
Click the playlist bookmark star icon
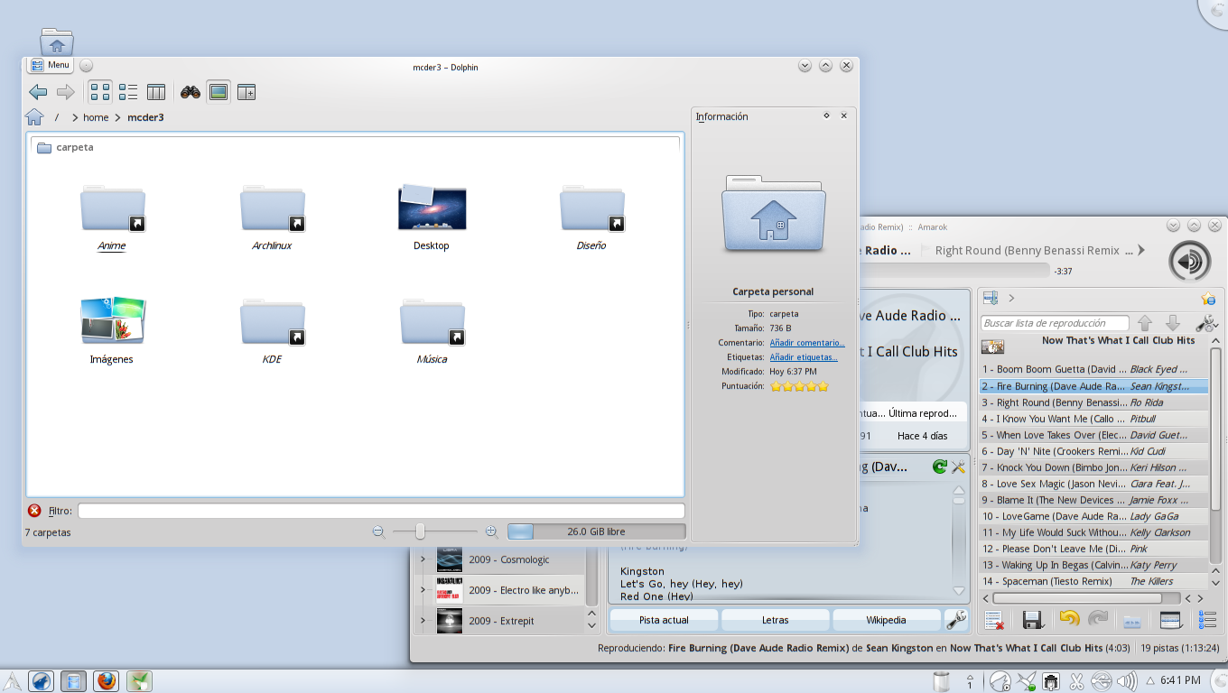click(x=1208, y=299)
